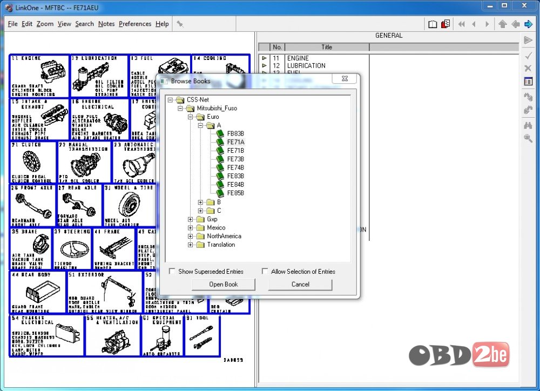Screen dimensions: 540x391
Task: Click the 44 REAR BODY tile
Action: [38, 292]
